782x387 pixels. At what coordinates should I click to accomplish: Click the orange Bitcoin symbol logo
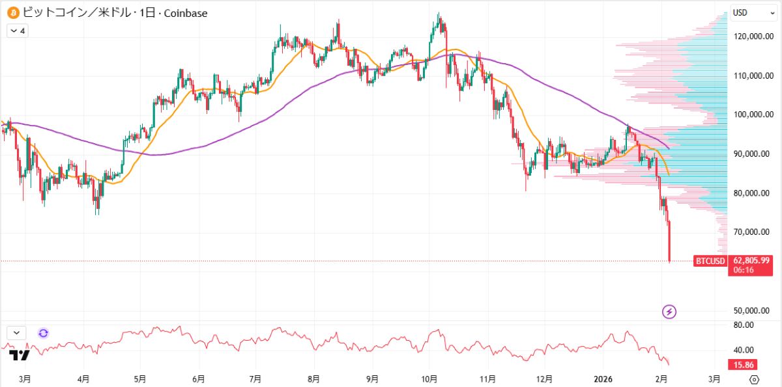13,12
